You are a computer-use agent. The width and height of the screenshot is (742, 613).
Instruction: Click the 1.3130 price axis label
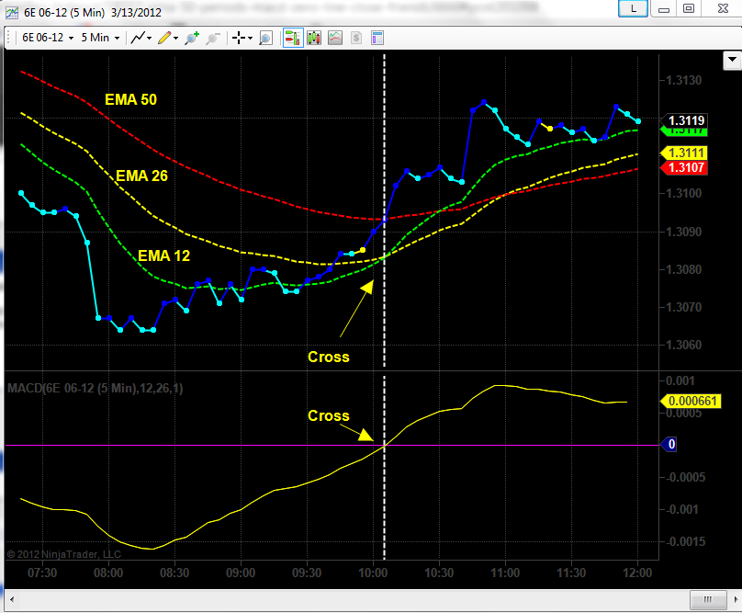pos(684,80)
